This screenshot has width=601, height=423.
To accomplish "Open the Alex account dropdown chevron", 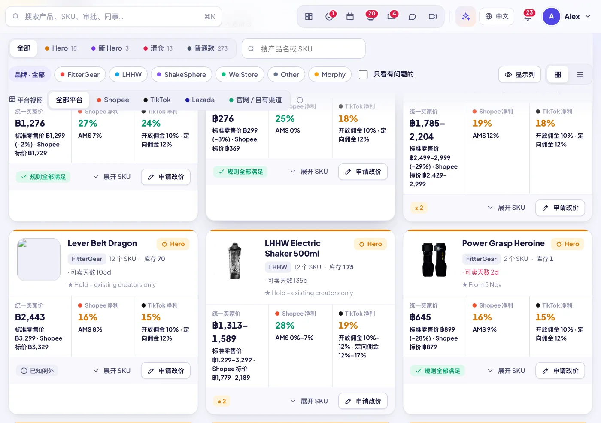I will (588, 17).
